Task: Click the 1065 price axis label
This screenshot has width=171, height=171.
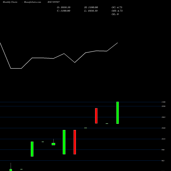Action: tap(163, 117)
